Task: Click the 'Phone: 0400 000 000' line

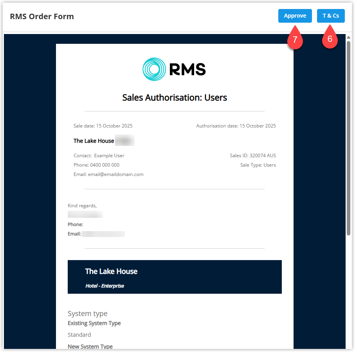Action: tap(96, 165)
